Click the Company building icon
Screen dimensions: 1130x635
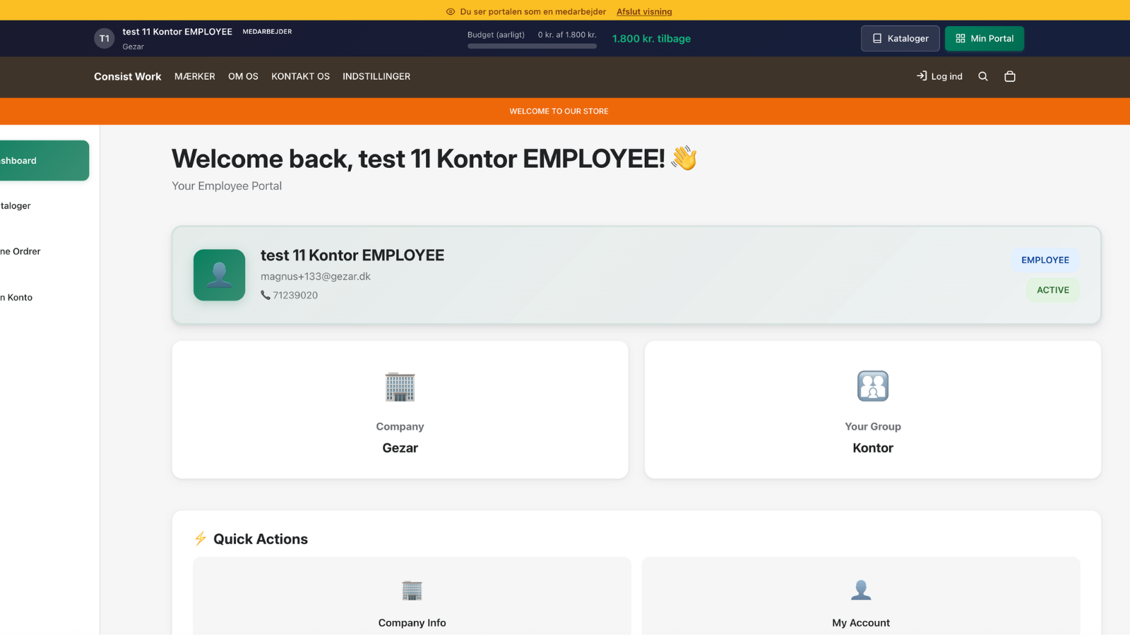pos(400,386)
